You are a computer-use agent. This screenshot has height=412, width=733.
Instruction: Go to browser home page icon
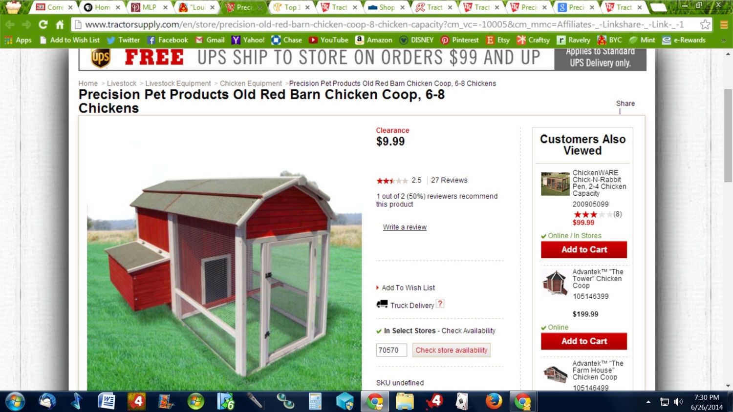(60, 24)
